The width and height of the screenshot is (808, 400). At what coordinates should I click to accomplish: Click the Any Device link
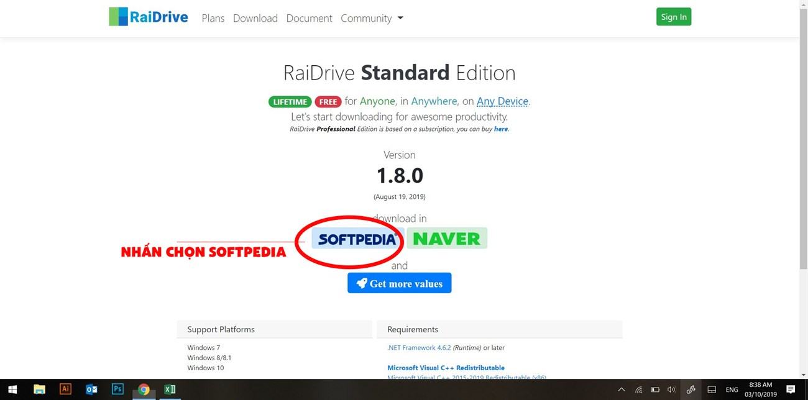(x=502, y=101)
